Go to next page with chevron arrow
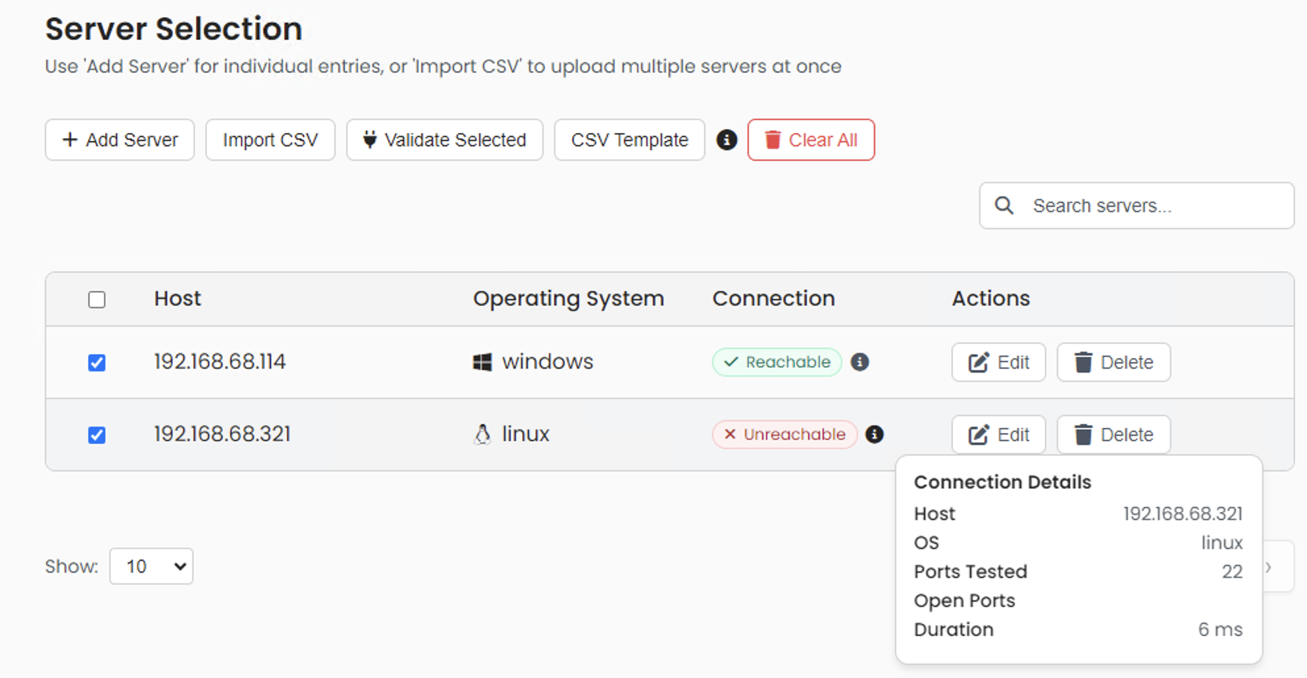Screen dimensions: 1307x678 pyautogui.click(x=1269, y=567)
